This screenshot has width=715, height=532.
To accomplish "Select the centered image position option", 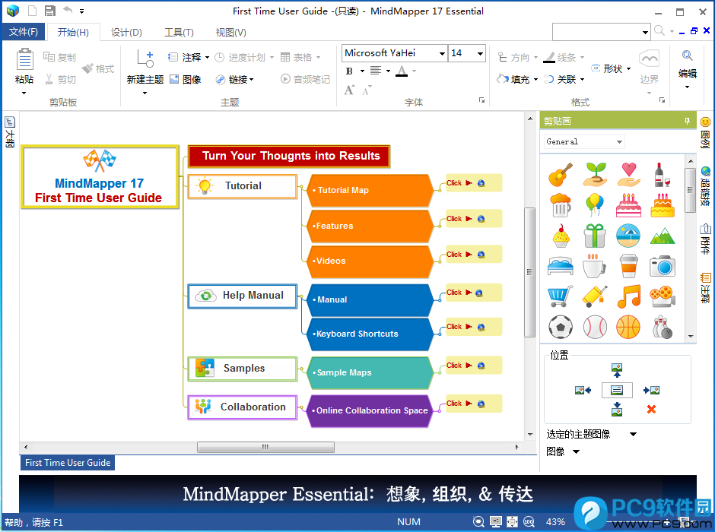I will (x=617, y=390).
